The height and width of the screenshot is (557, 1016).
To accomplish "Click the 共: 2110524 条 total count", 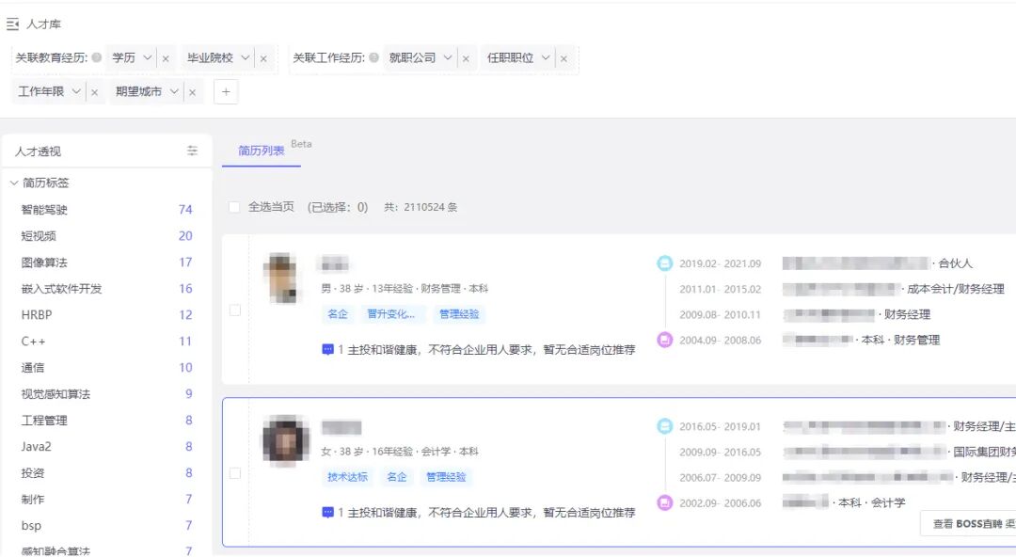I will 421,208.
